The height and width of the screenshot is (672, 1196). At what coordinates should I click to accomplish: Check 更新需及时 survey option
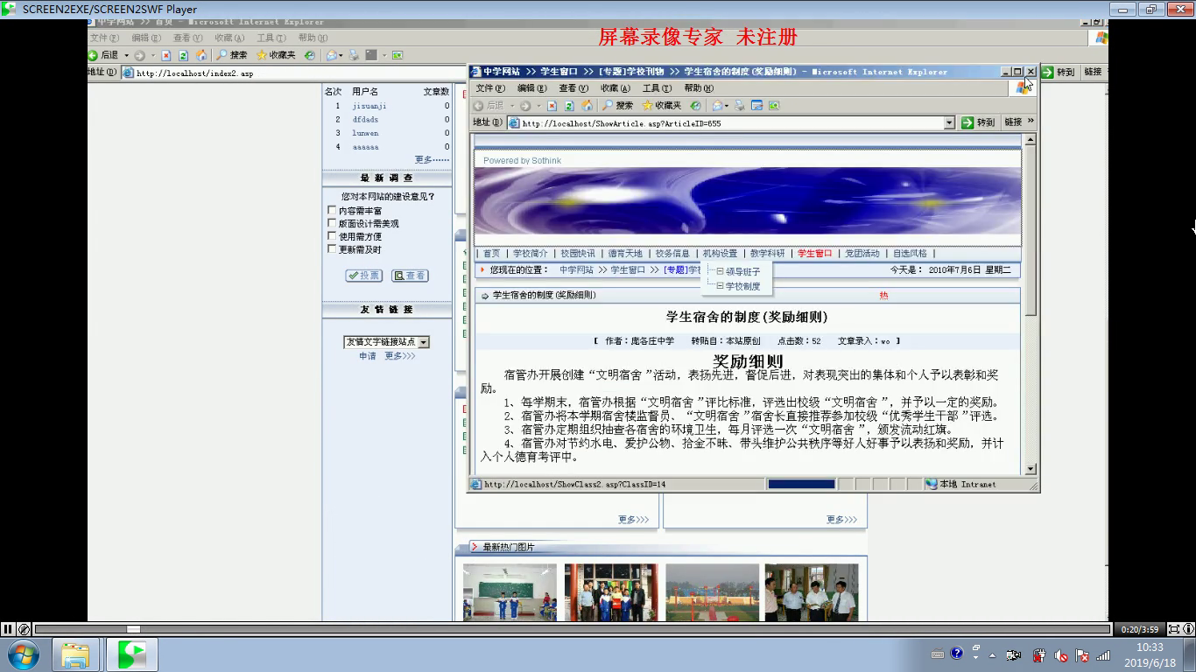pyautogui.click(x=332, y=249)
